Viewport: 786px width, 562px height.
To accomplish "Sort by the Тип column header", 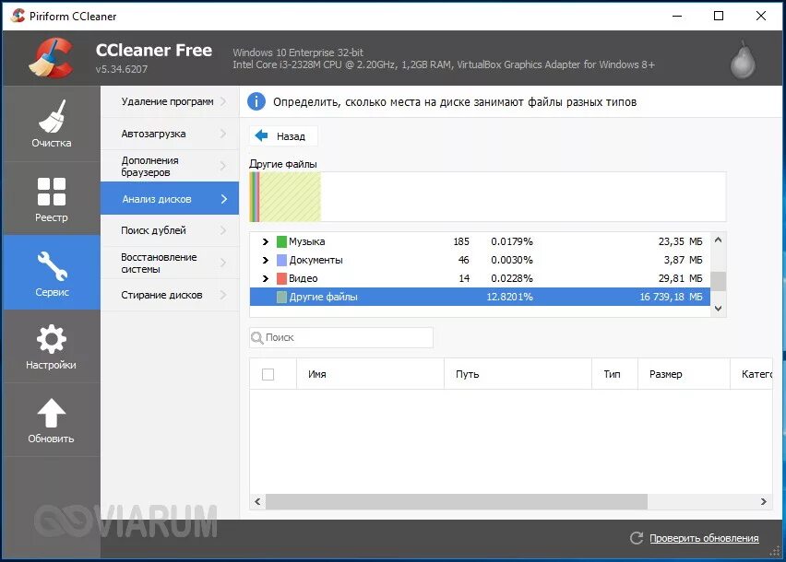I will tap(614, 374).
